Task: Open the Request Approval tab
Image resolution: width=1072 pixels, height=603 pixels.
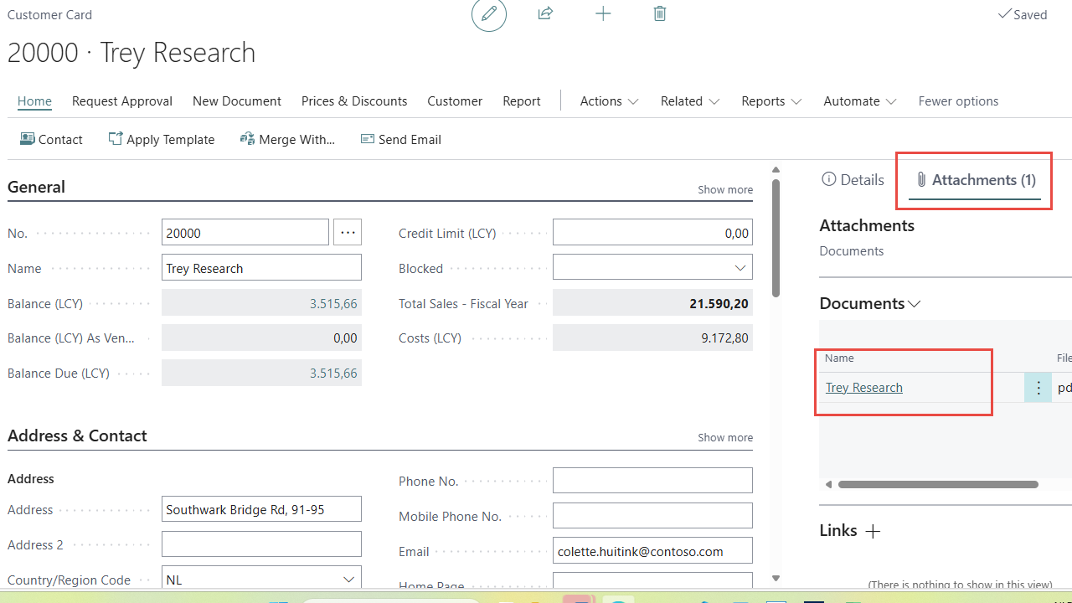Action: [x=122, y=100]
